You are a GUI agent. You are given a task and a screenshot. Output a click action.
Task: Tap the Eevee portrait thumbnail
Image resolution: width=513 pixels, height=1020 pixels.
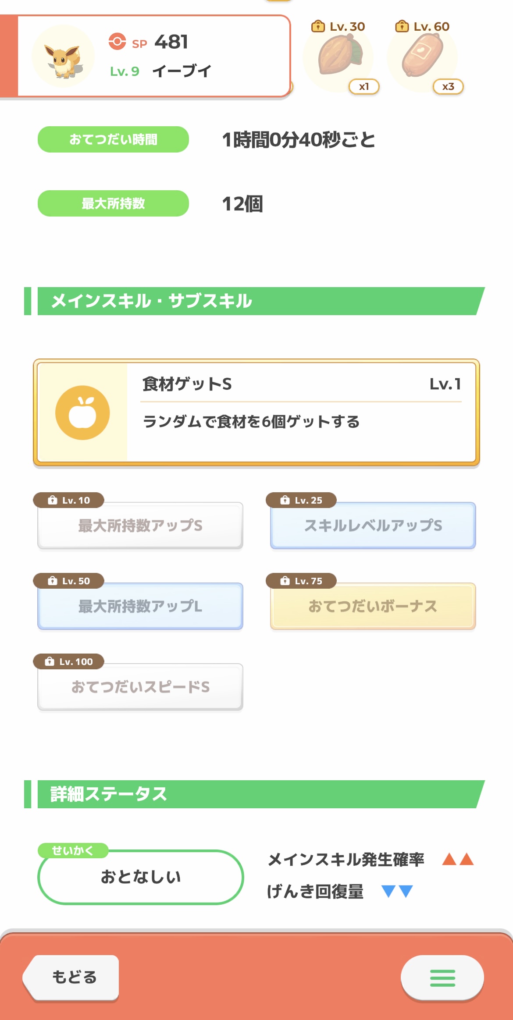[x=63, y=57]
